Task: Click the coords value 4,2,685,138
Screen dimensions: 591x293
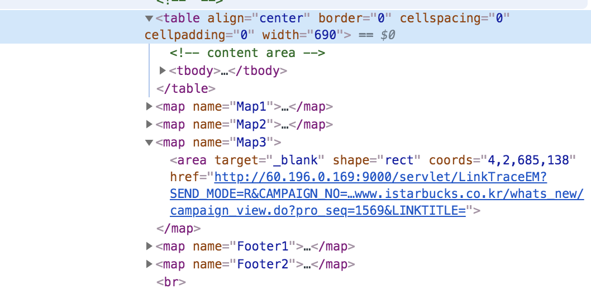Action: 528,160
